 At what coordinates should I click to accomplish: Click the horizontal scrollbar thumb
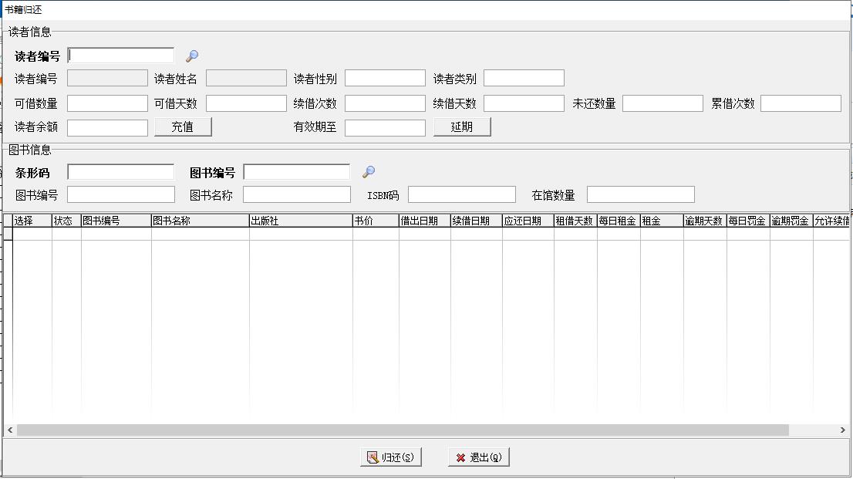click(403, 430)
